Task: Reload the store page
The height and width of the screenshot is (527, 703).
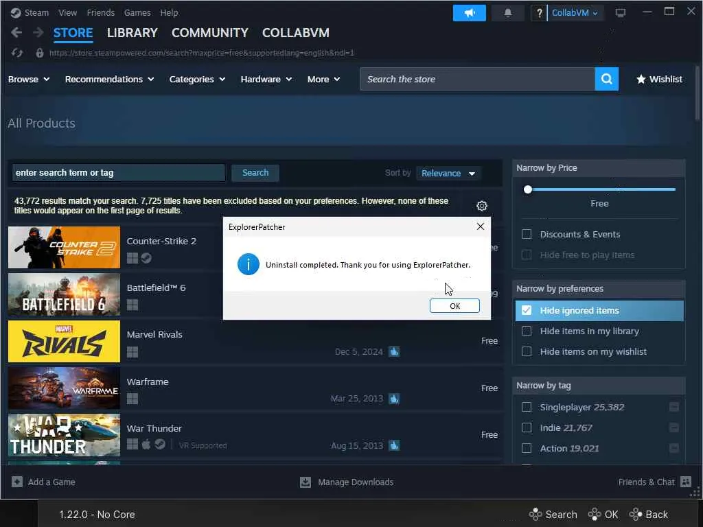Action: coord(17,53)
